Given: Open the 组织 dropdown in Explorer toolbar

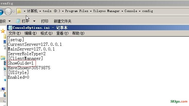Looking at the screenshot, I should [5, 21].
